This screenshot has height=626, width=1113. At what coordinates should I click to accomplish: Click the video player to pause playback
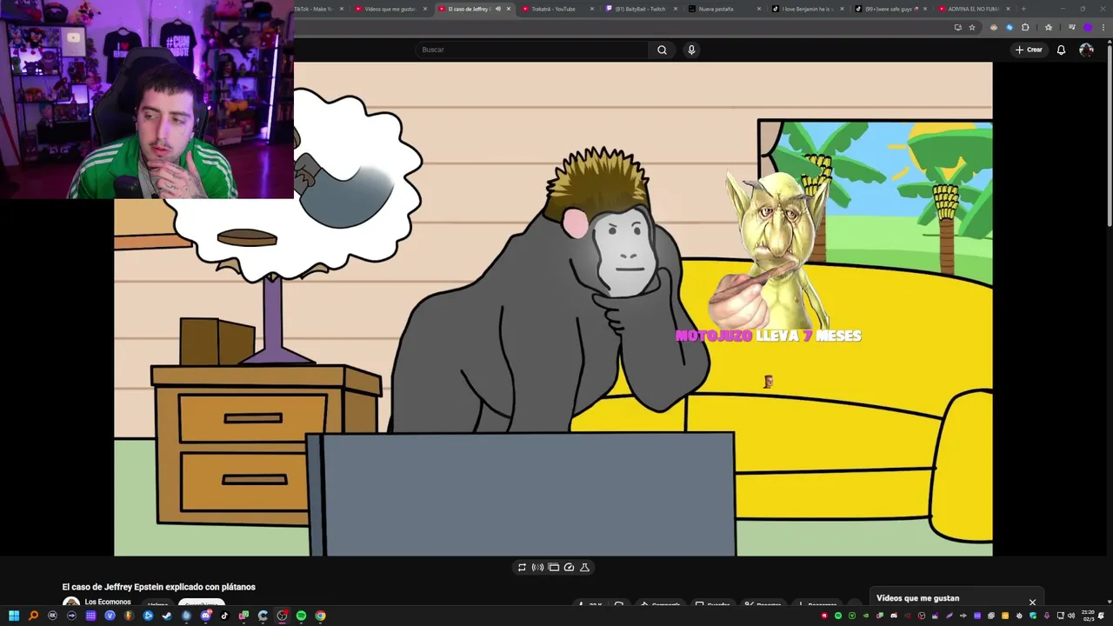(x=553, y=309)
